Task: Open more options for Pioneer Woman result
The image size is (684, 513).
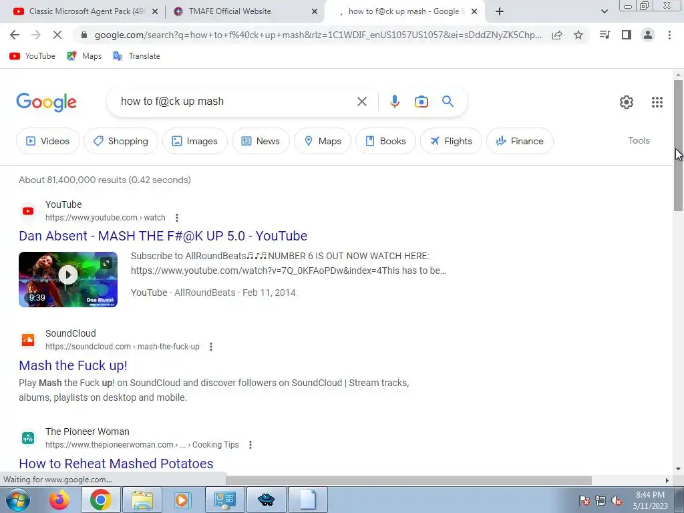Action: (x=250, y=445)
